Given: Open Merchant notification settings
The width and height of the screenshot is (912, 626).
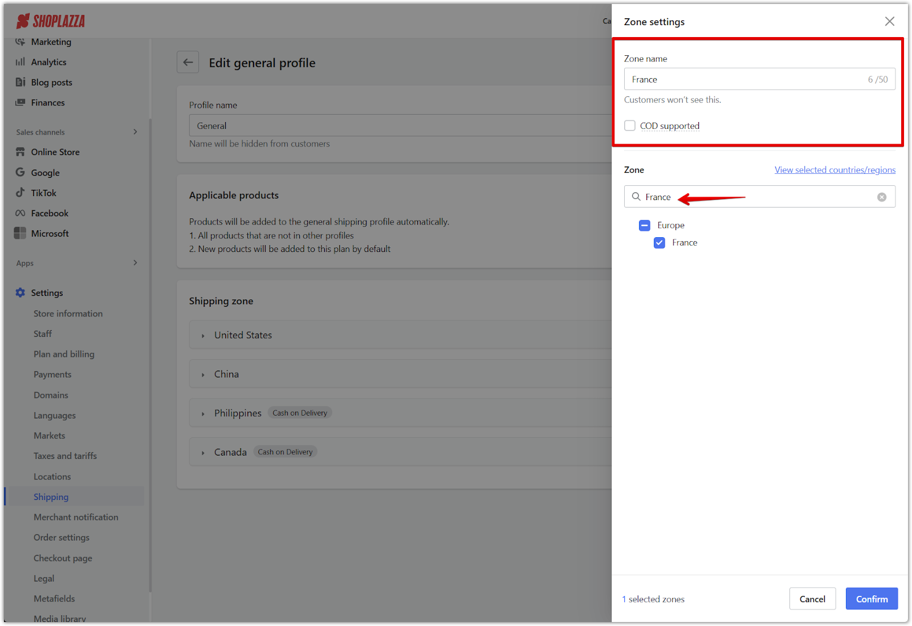Looking at the screenshot, I should (x=76, y=517).
